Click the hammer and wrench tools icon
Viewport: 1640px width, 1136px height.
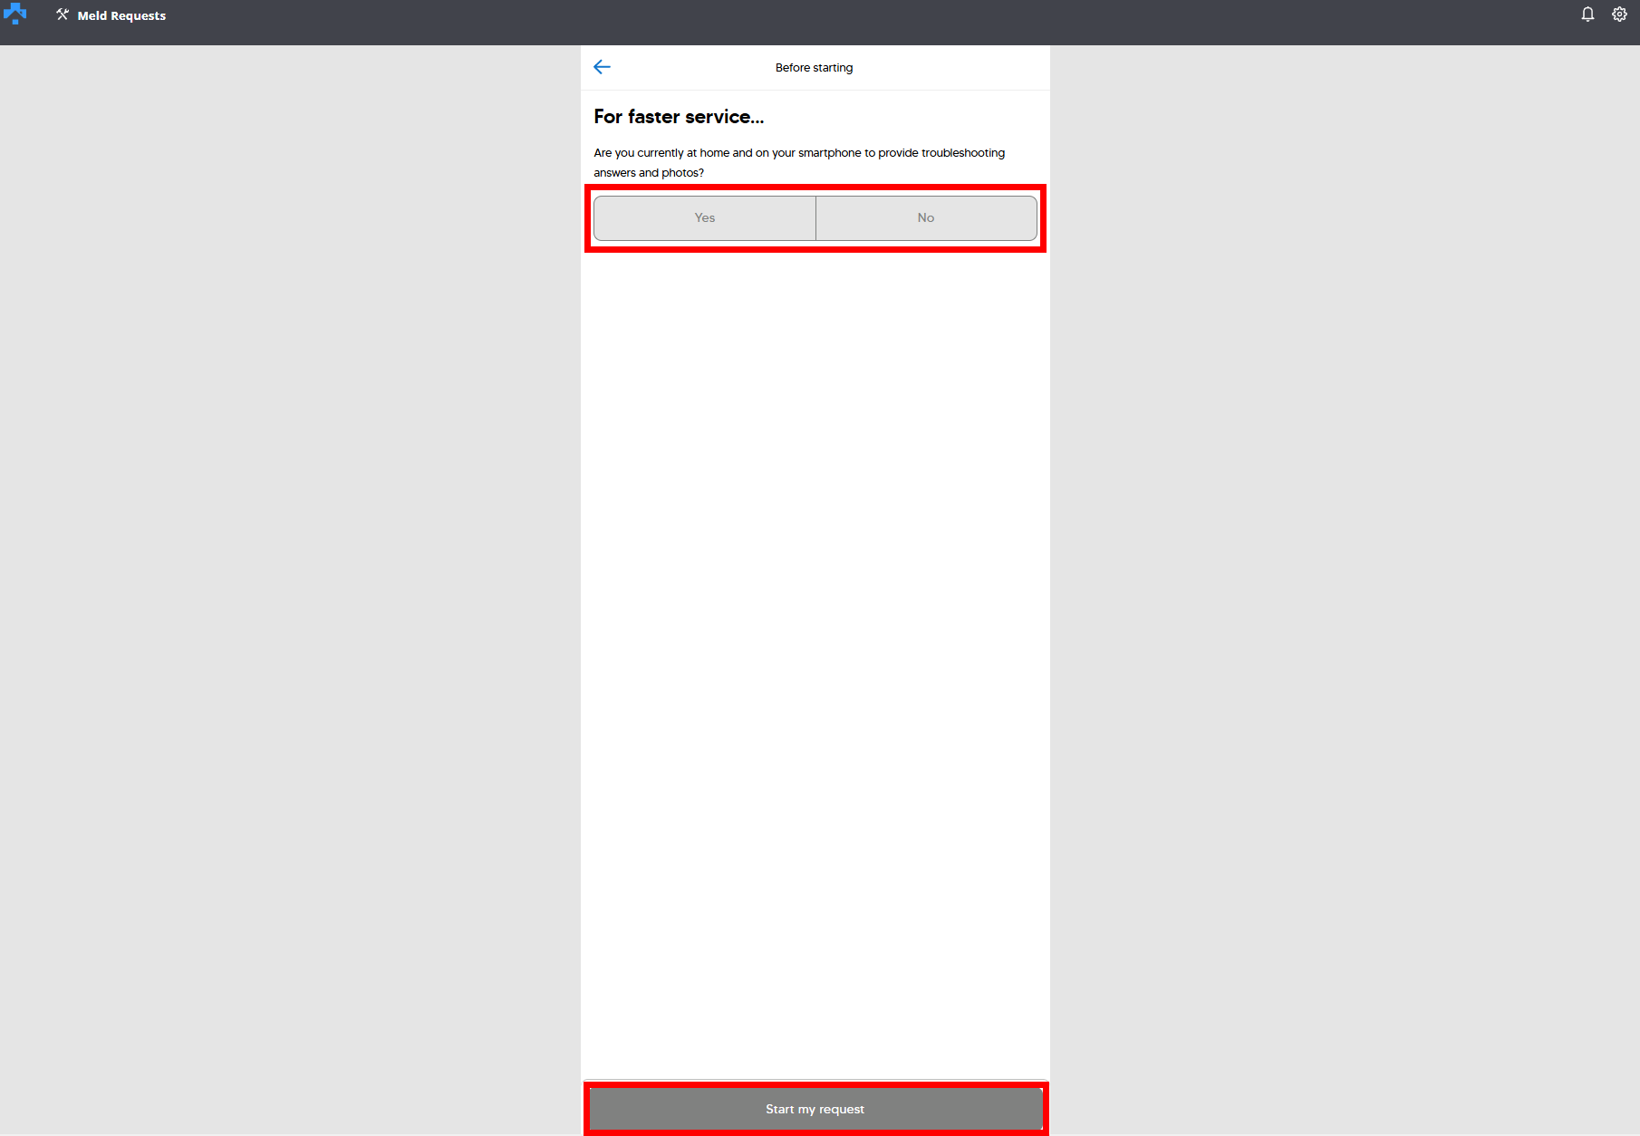(63, 14)
